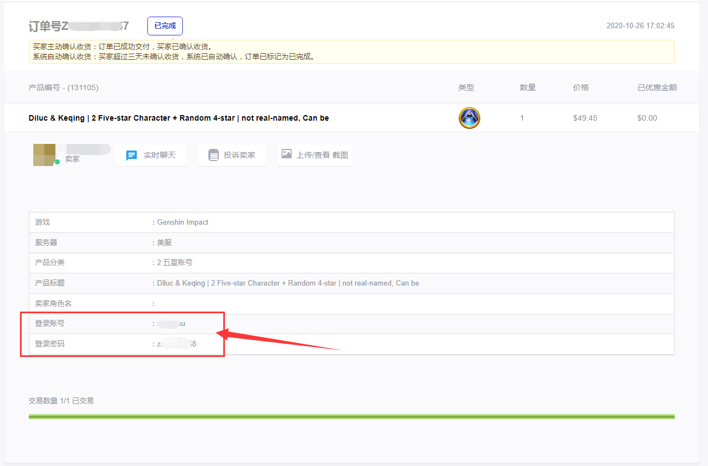Click the green transaction progress bar
The height and width of the screenshot is (466, 708).
pyautogui.click(x=351, y=416)
